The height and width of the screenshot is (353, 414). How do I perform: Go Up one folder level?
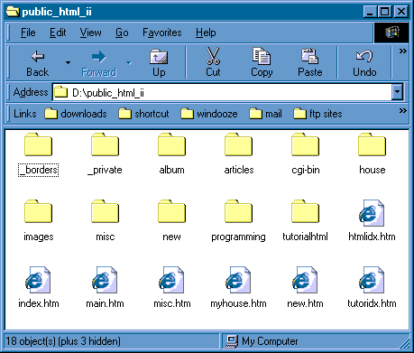159,63
